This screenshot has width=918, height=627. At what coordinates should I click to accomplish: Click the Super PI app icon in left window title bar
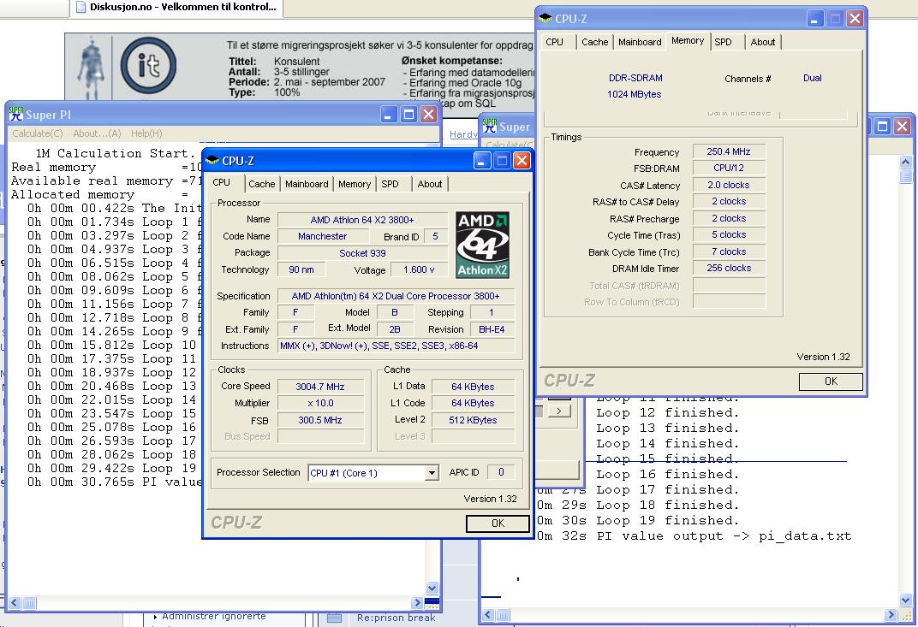16,114
